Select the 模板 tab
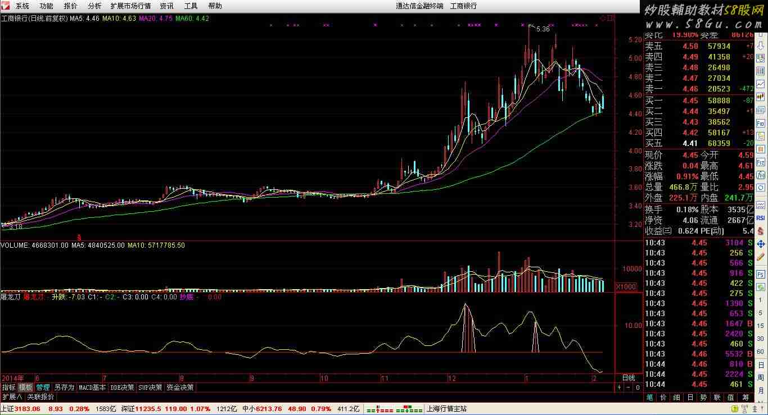 point(25,387)
